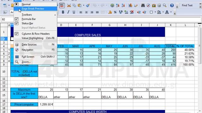Sort descending with the Z-A icon

click(x=123, y=5)
